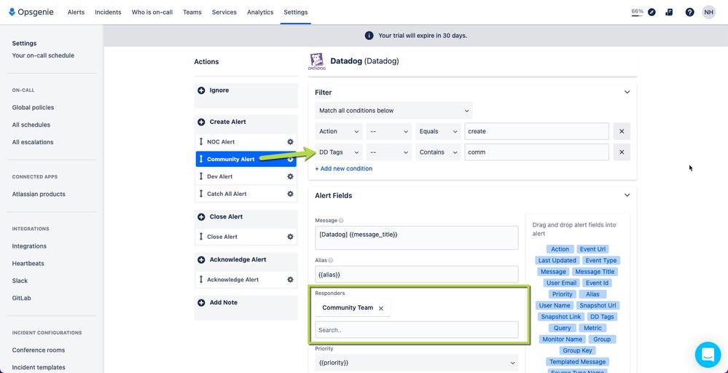Open the compass quick-start icon
728x373 pixels.
[652, 12]
